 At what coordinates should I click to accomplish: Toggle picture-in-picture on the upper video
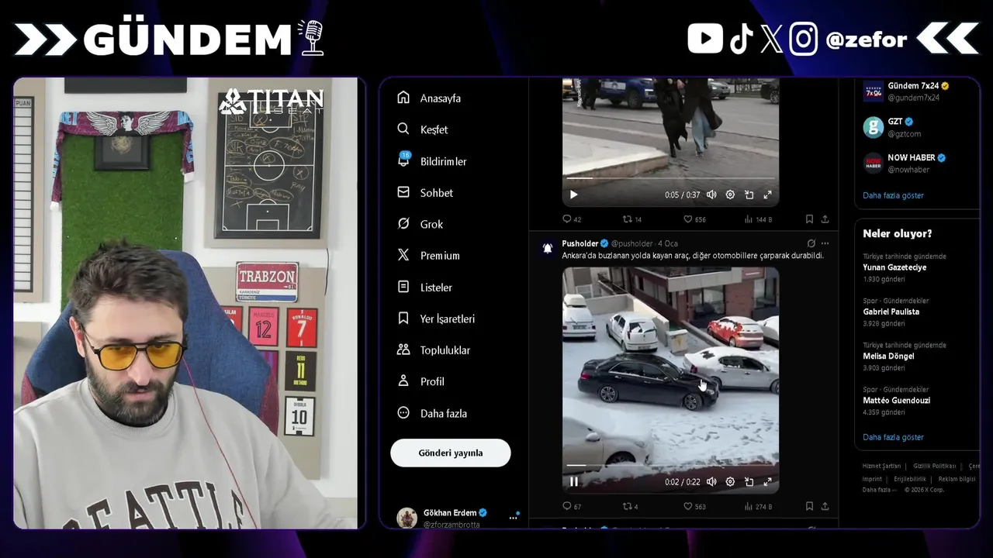tap(749, 195)
